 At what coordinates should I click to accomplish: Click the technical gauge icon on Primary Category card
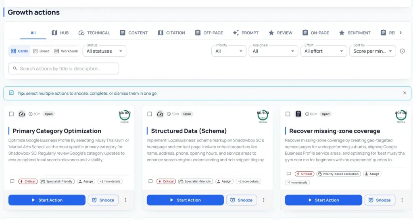[22, 114]
